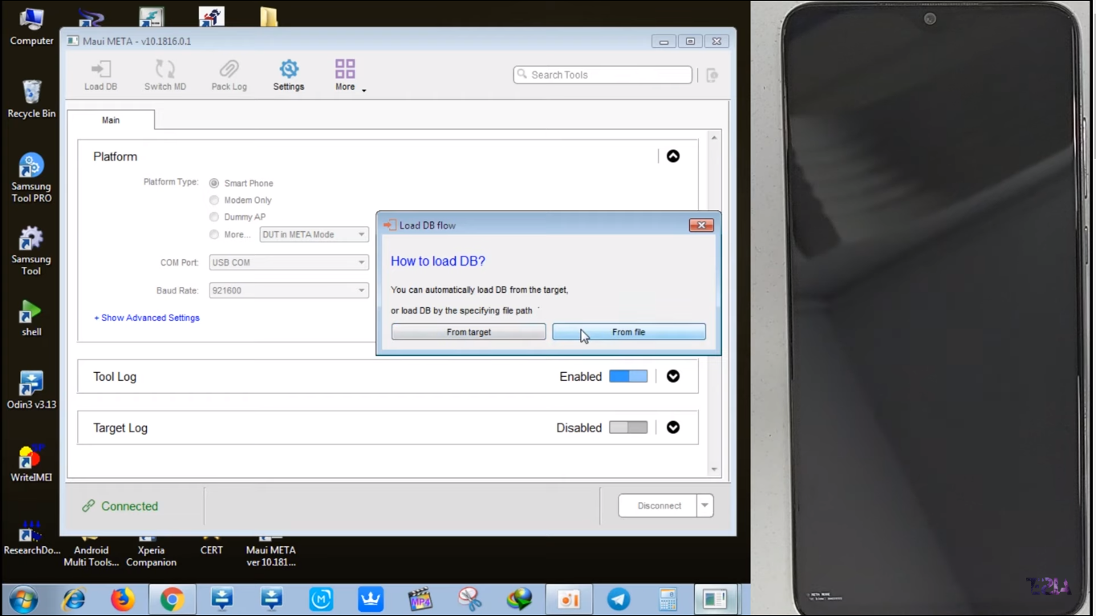Select the Smart Phone platform type

coord(214,184)
